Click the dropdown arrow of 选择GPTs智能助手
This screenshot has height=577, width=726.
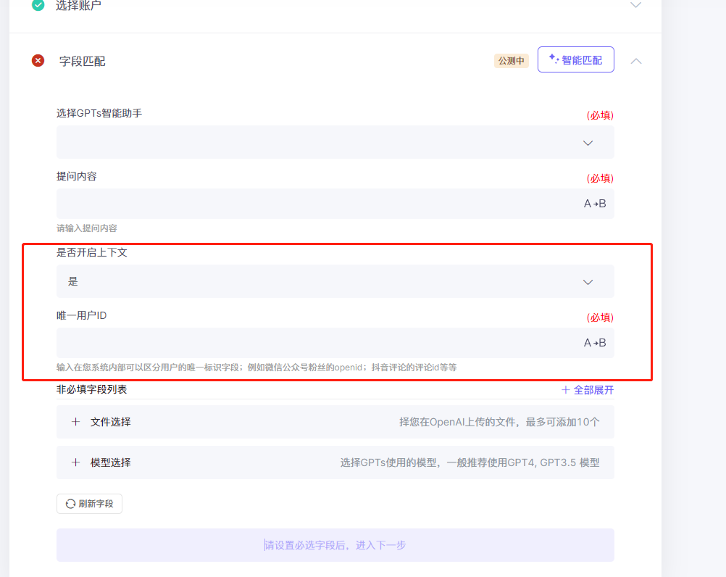(x=588, y=143)
